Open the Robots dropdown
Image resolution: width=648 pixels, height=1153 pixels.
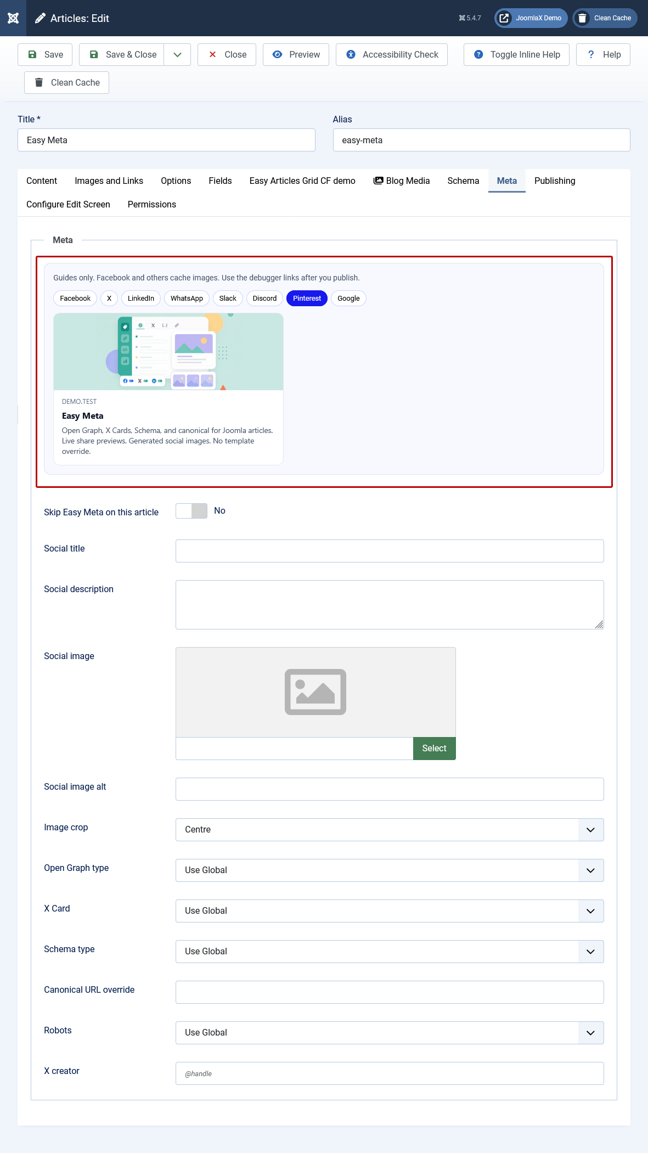click(390, 1033)
